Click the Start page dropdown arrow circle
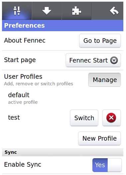 [114, 60]
